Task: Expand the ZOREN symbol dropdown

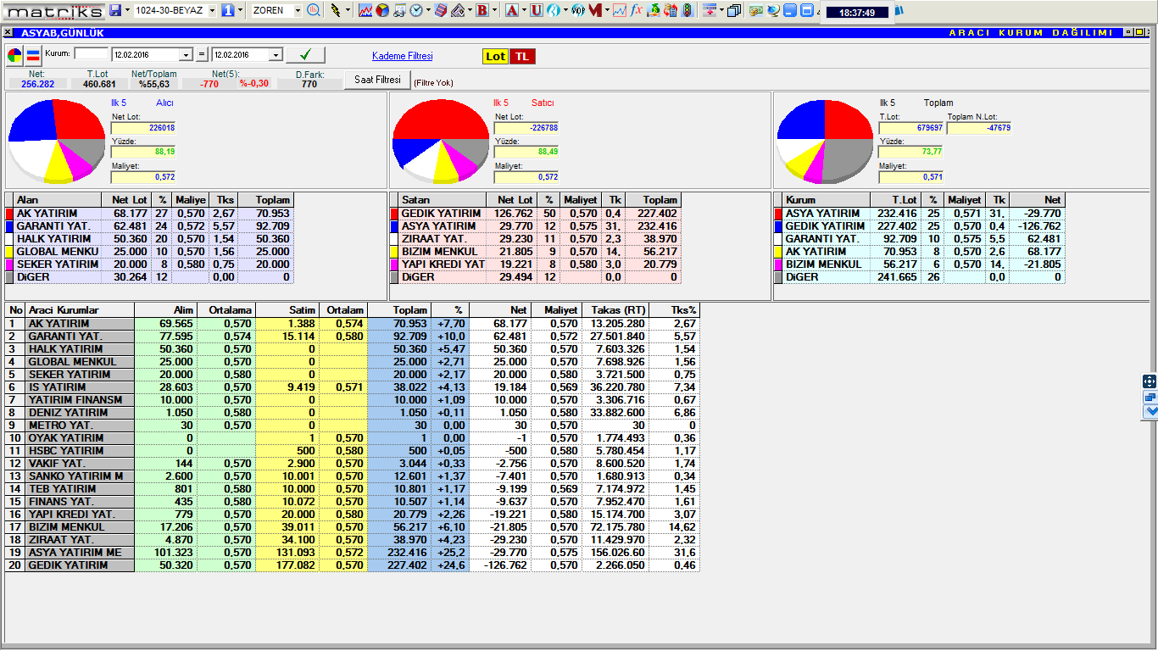Action: pos(298,11)
